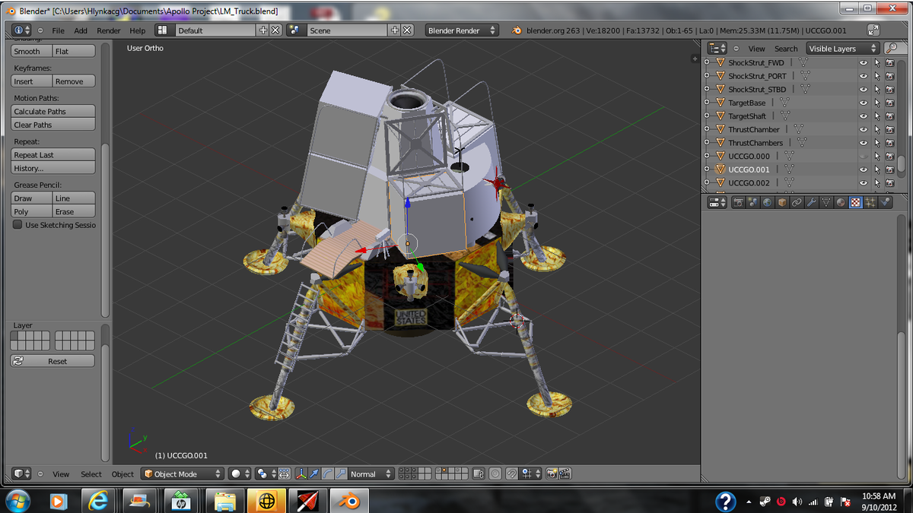The image size is (913, 513).
Task: Select the translate manipulator arrow icon
Action: [x=314, y=473]
